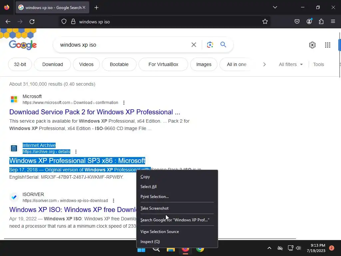Click the page vertical scrollbar
Screen dimensions: 341x256
point(339,54)
